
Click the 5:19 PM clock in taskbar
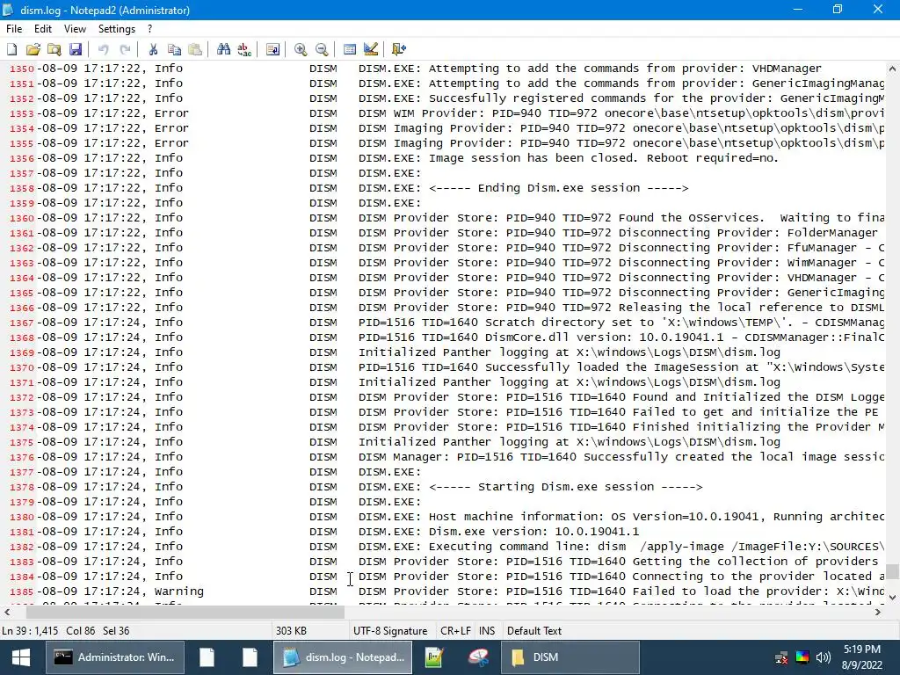tap(861, 650)
